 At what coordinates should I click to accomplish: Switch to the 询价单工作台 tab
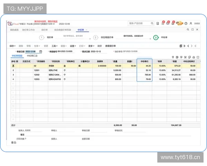[x=29, y=30]
